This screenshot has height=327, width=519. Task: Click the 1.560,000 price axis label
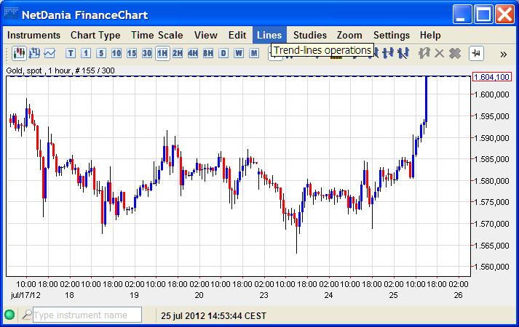point(492,267)
